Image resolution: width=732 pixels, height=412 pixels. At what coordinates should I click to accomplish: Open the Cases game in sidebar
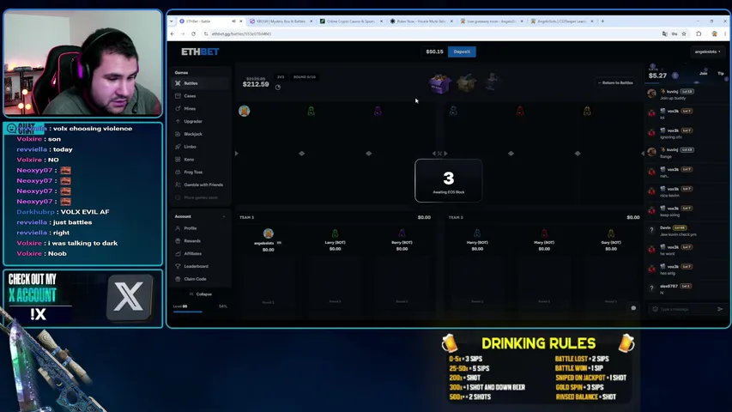[x=200, y=96]
